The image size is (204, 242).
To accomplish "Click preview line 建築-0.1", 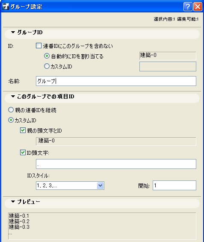I will coord(19,216).
